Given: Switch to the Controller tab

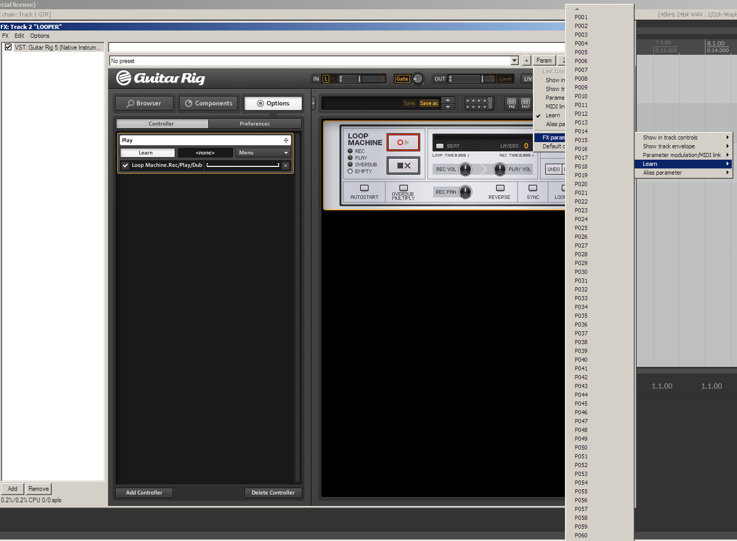Looking at the screenshot, I should point(162,123).
